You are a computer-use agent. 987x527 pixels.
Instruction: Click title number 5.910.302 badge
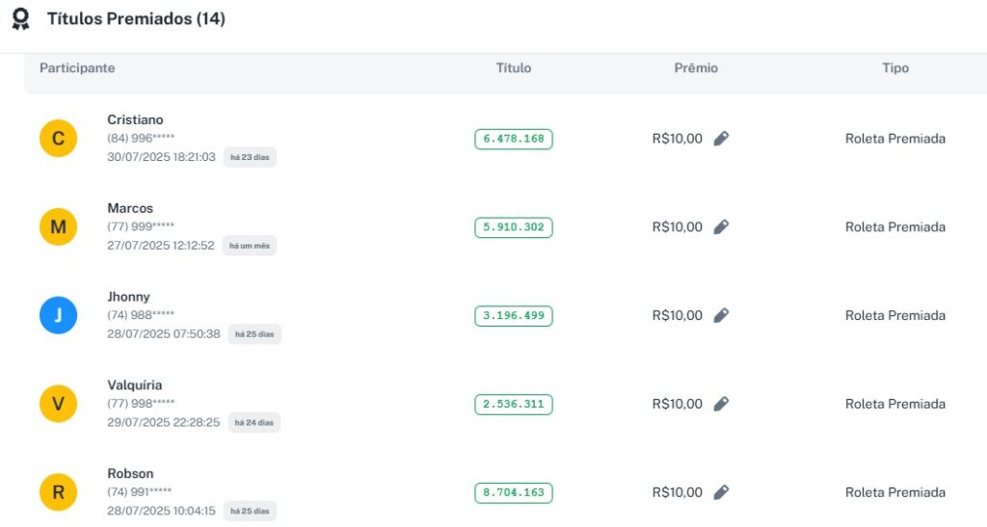click(x=514, y=227)
